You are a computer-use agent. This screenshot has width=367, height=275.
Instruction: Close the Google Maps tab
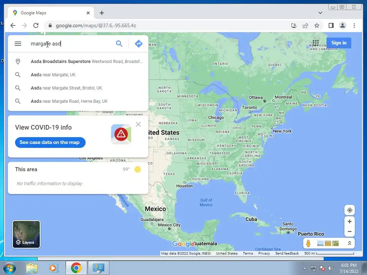(88, 13)
